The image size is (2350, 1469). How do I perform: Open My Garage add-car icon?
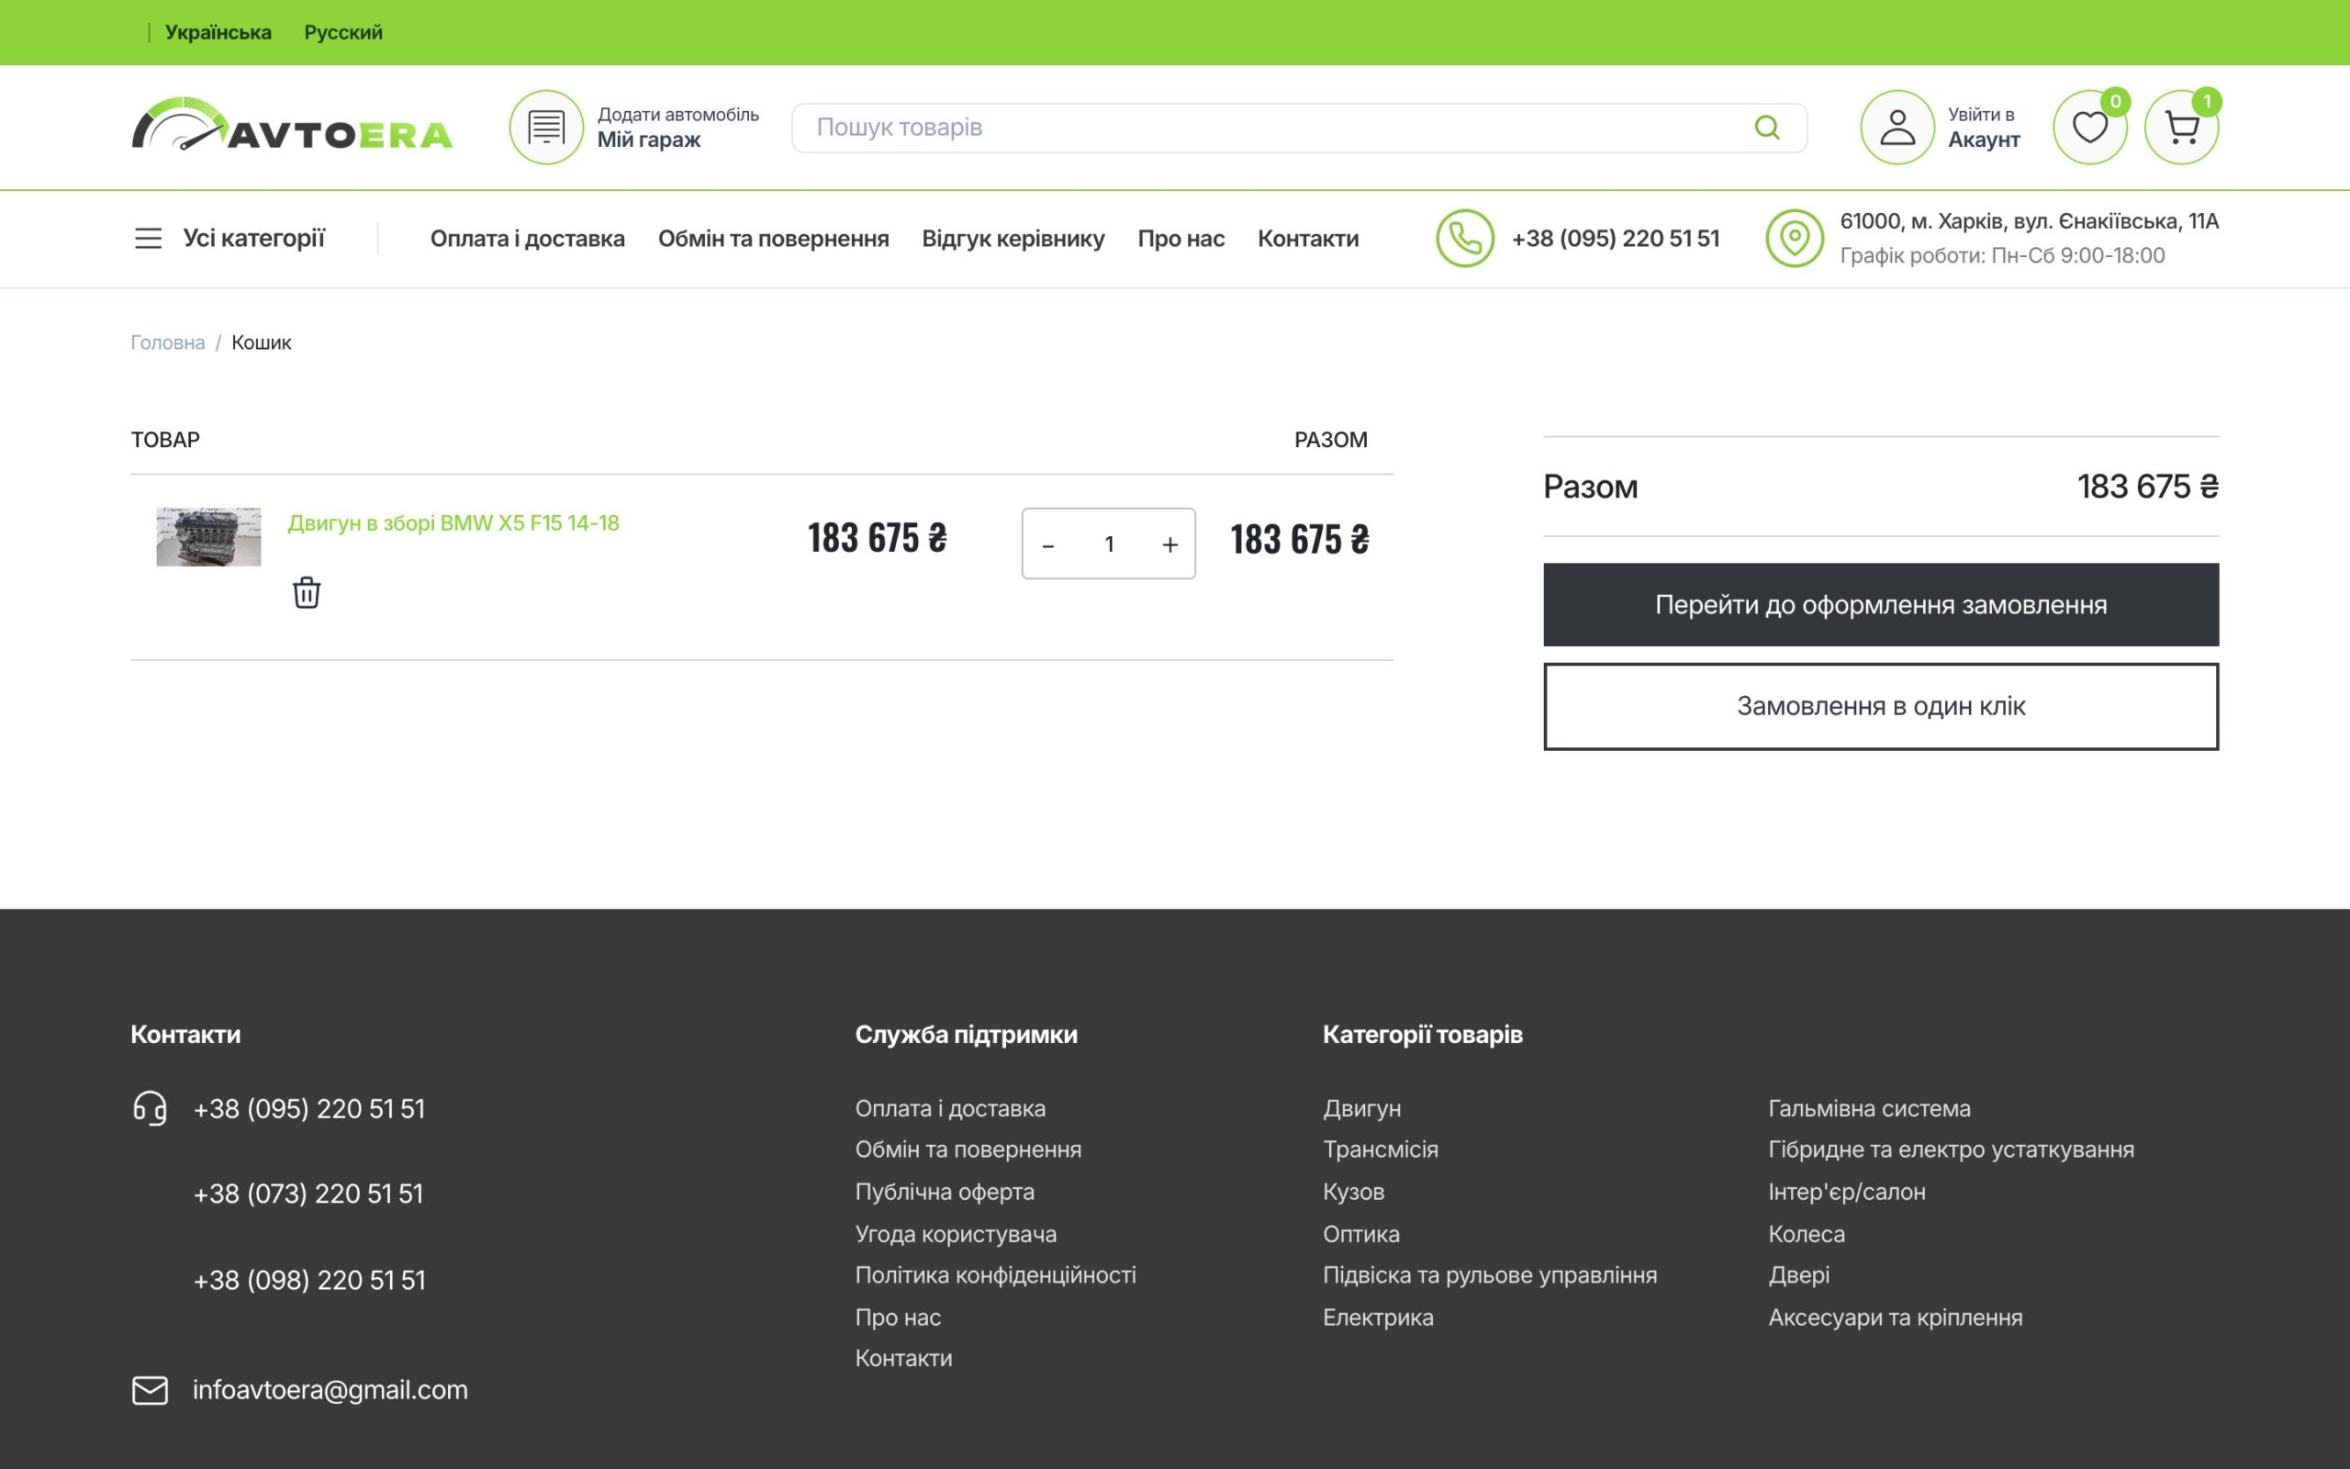pos(546,128)
